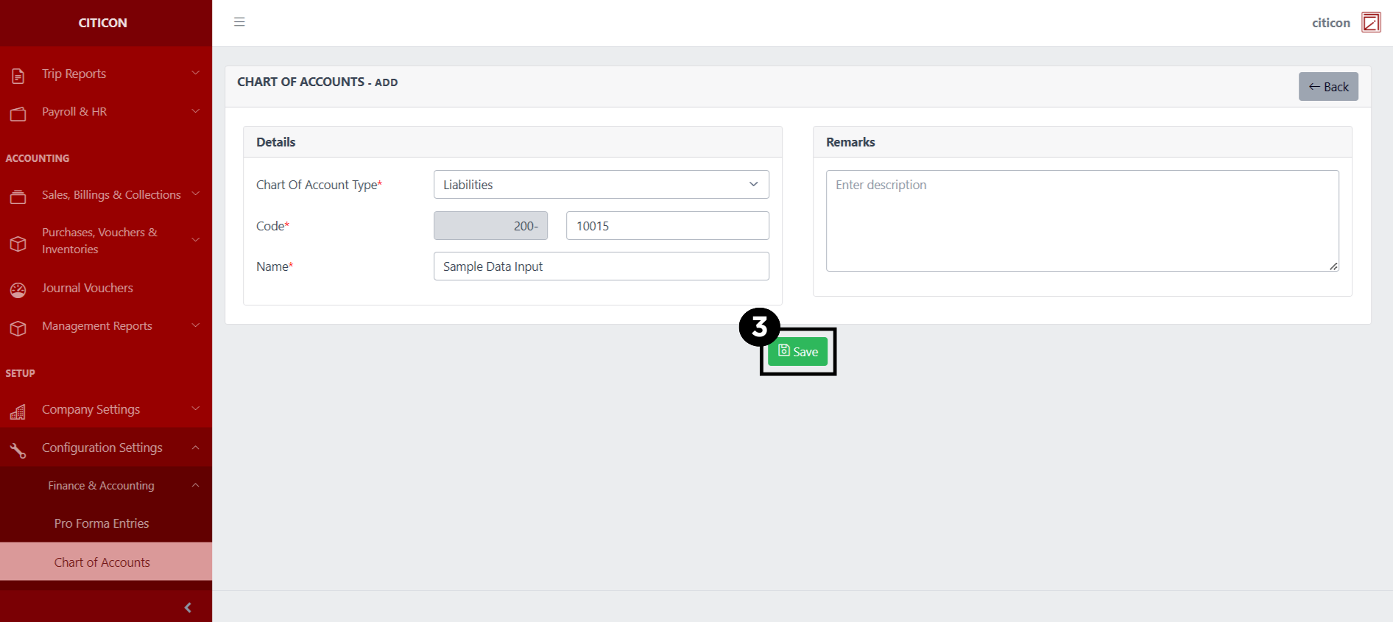The image size is (1393, 622).
Task: Click the Payroll & HR folder icon
Action: click(x=18, y=113)
